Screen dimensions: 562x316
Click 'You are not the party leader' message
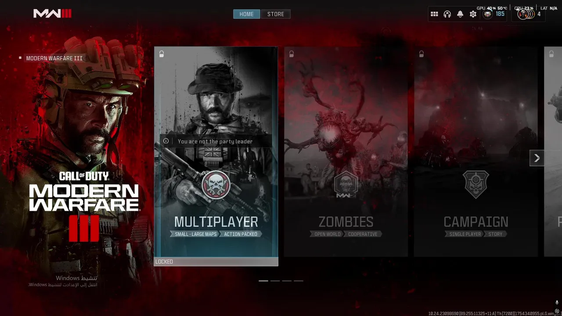(x=215, y=141)
